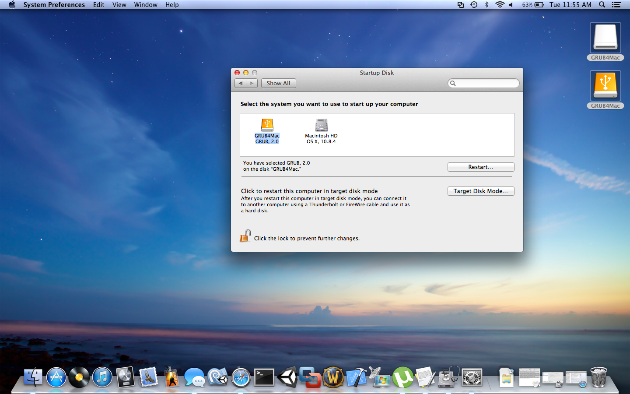Open the Window menu

[x=146, y=5]
